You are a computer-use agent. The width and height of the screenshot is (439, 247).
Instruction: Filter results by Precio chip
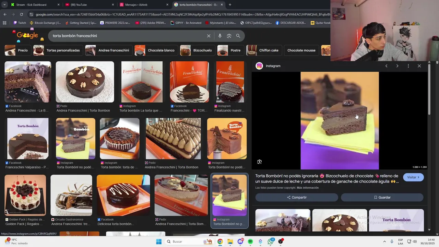(18, 50)
